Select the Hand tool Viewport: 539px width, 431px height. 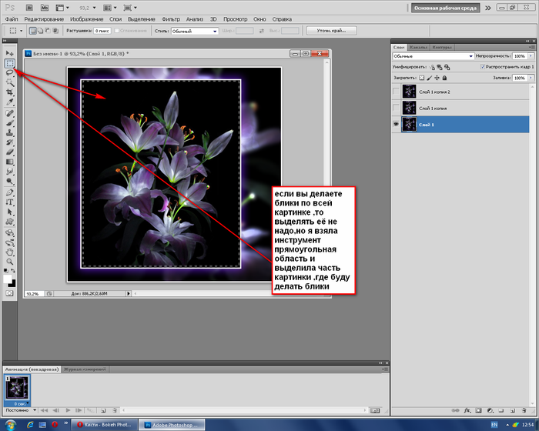(9, 251)
